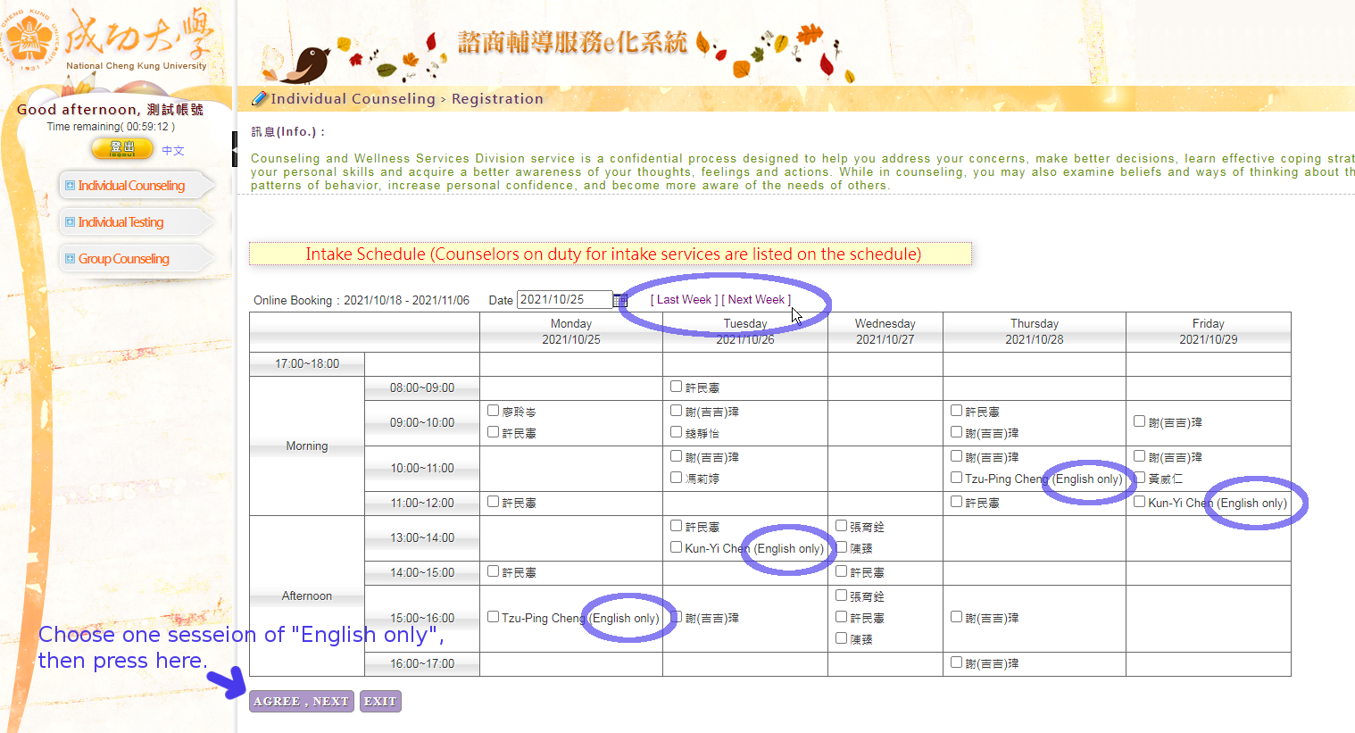Expand the plus icon for Group Counseling
Screen dimensions: 1355x733
[70, 259]
